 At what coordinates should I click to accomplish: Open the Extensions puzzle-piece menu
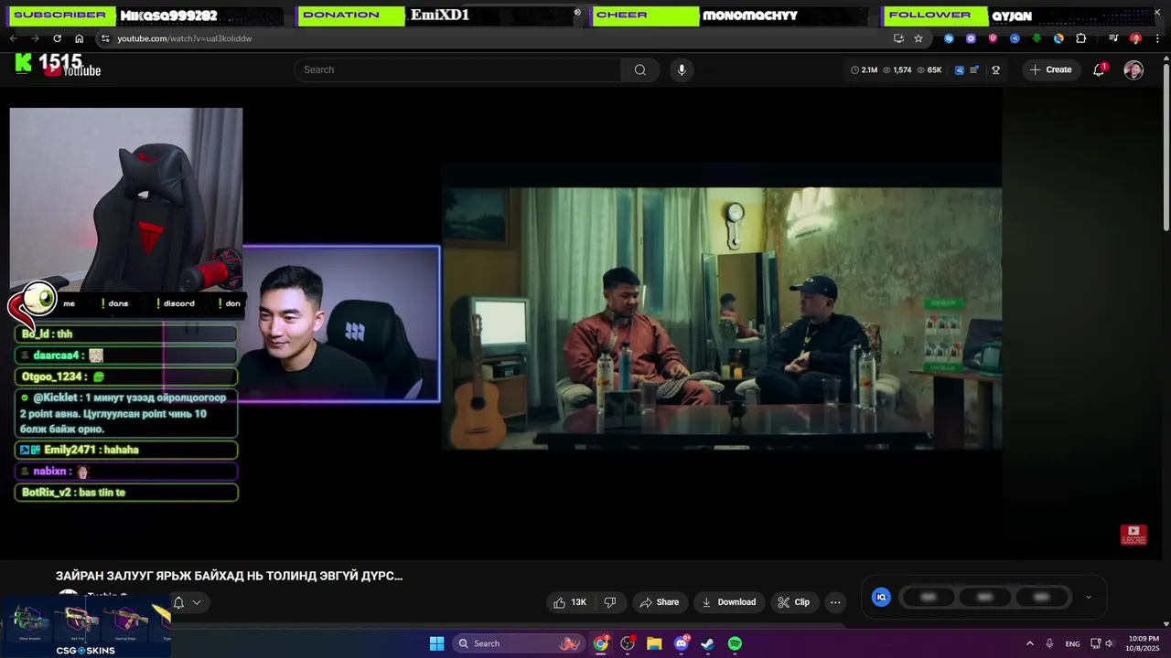1081,38
